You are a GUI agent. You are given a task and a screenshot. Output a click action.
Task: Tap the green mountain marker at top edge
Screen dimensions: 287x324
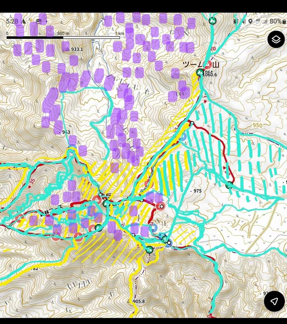click(212, 20)
